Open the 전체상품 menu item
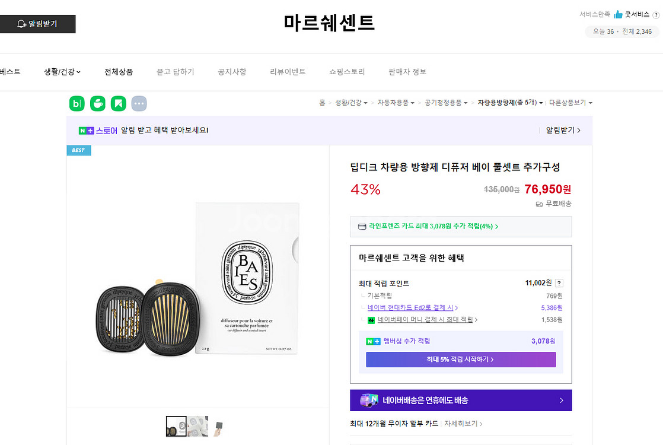 pos(119,71)
